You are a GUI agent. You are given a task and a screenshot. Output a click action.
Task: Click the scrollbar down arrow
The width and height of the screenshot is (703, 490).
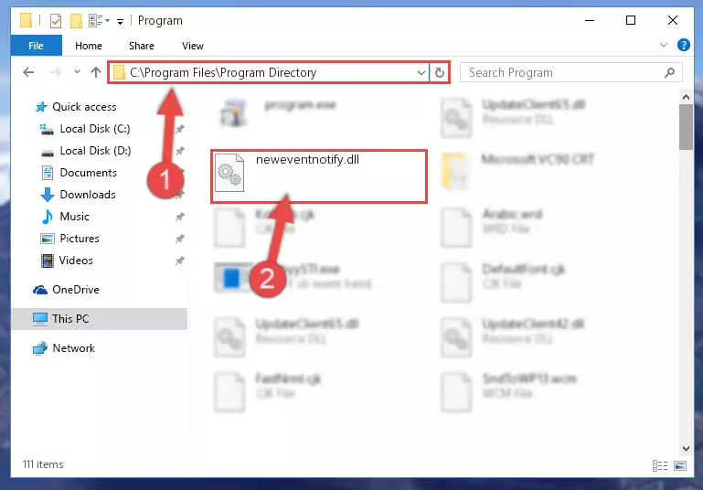pos(686,448)
